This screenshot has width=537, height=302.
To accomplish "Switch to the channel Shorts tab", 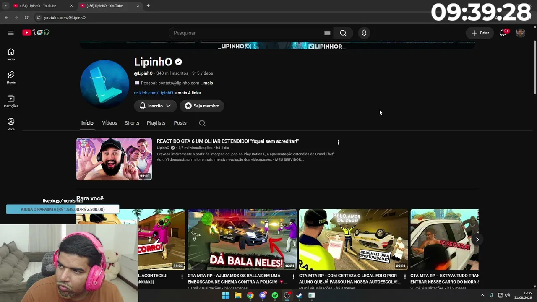I will pyautogui.click(x=132, y=123).
